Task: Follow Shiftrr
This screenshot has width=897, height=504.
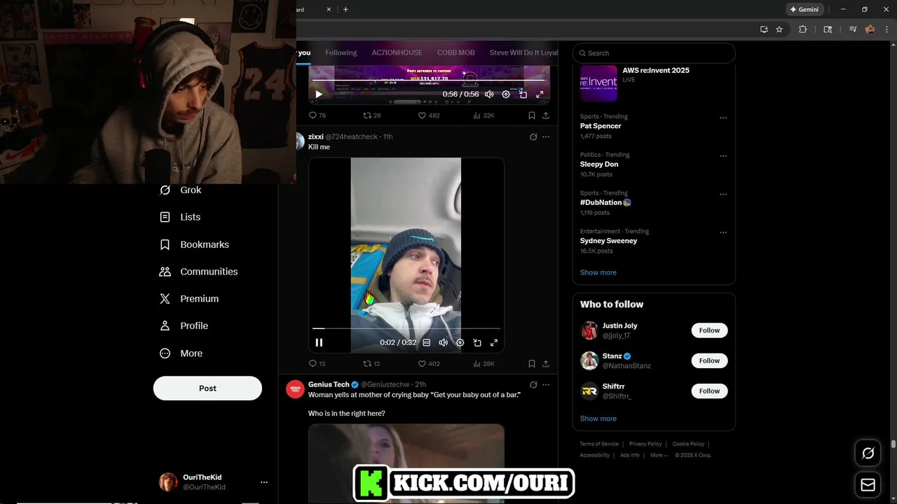Action: [x=709, y=391]
